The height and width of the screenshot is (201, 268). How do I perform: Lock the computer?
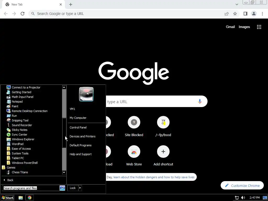click(x=73, y=188)
